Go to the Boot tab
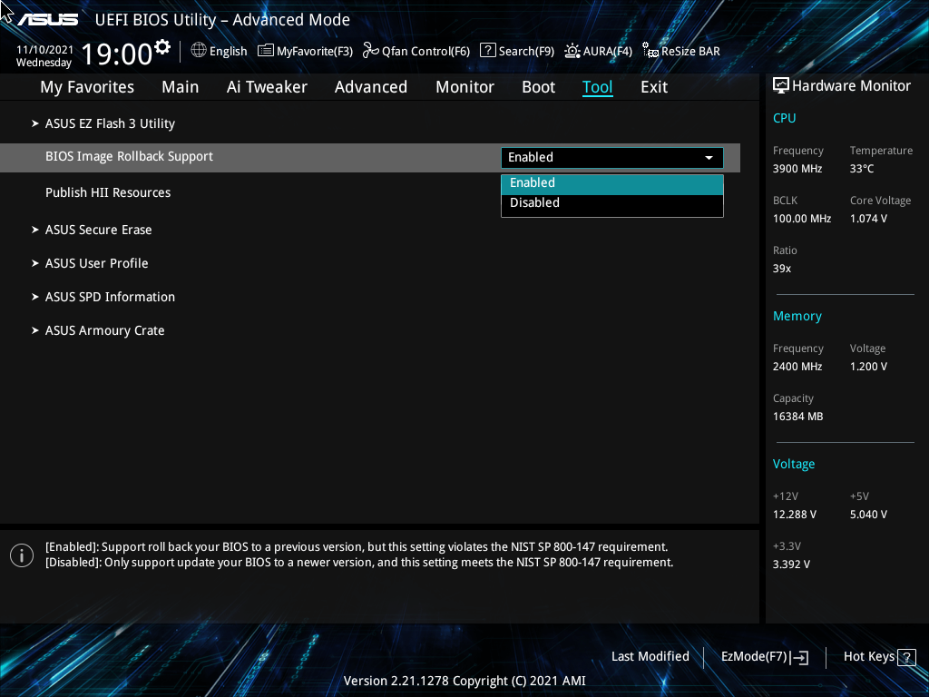The image size is (929, 697). click(538, 87)
